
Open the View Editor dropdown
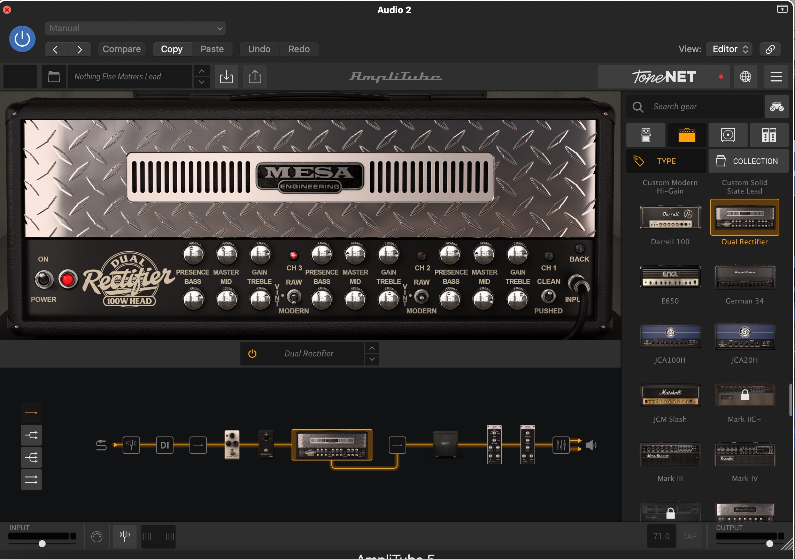[729, 49]
